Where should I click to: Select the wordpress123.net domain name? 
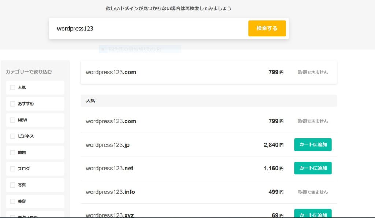(109, 169)
